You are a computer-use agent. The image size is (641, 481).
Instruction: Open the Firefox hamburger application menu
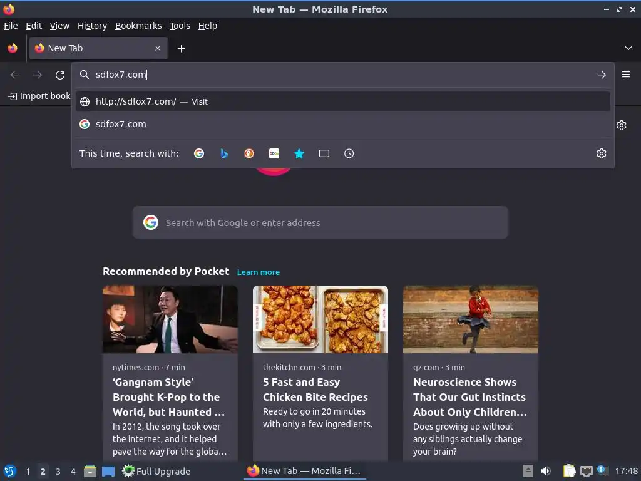626,75
